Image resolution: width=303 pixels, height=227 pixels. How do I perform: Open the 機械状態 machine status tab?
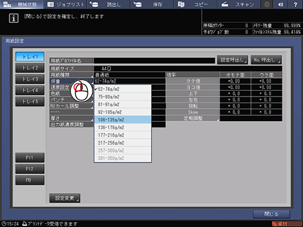click(22, 4)
